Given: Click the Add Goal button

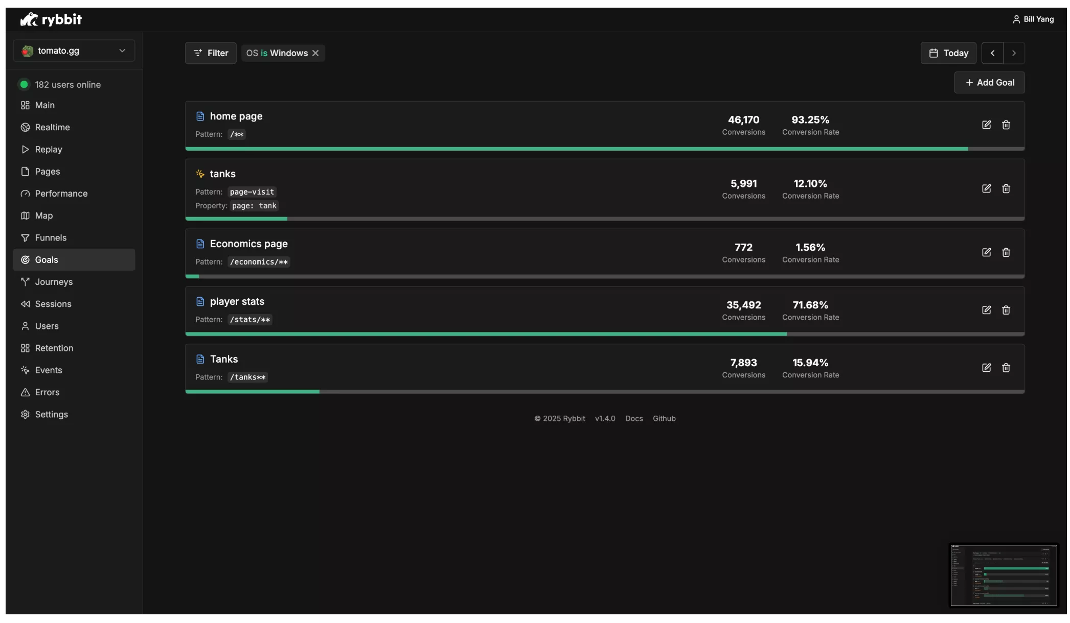Looking at the screenshot, I should tap(989, 83).
